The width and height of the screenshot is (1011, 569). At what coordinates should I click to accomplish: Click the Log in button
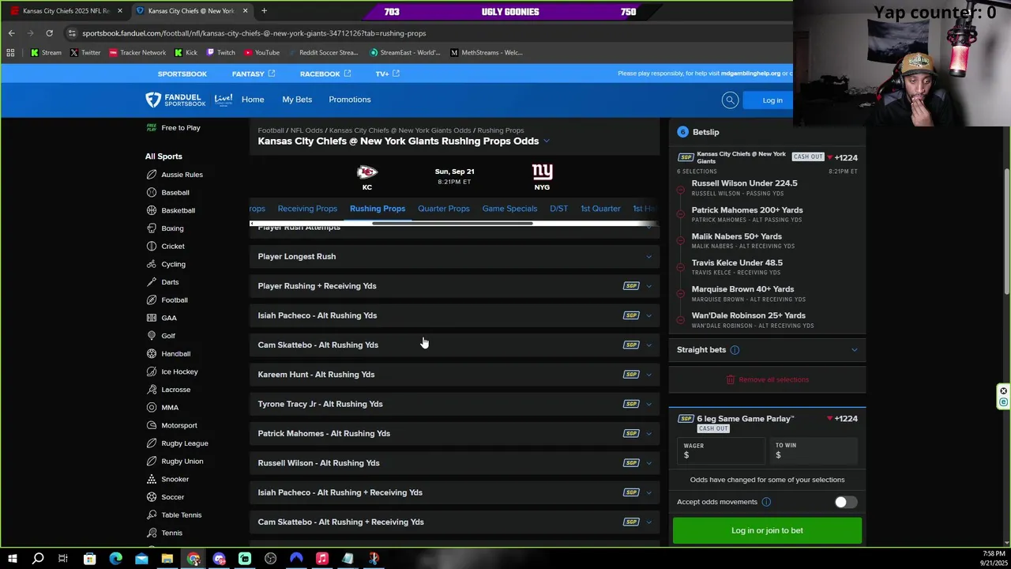pos(772,100)
